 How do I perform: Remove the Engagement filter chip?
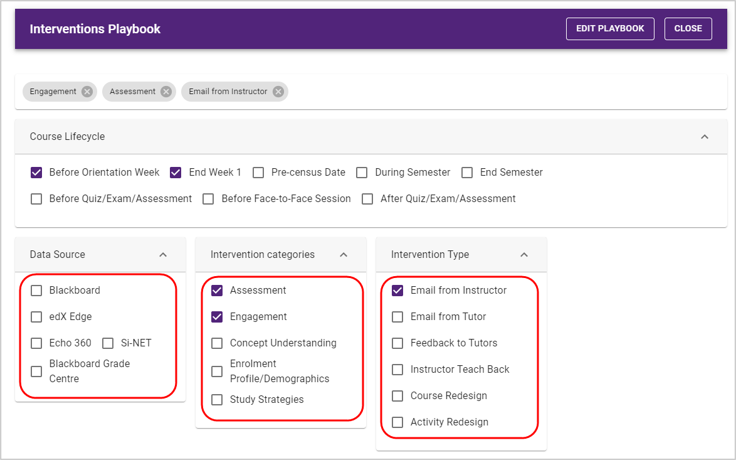pos(87,92)
